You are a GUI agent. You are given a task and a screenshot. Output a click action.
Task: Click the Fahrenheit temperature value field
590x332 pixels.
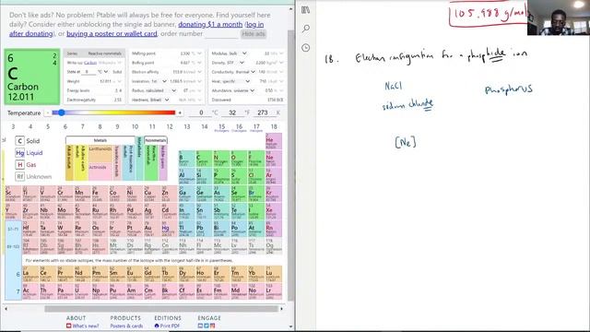click(231, 113)
